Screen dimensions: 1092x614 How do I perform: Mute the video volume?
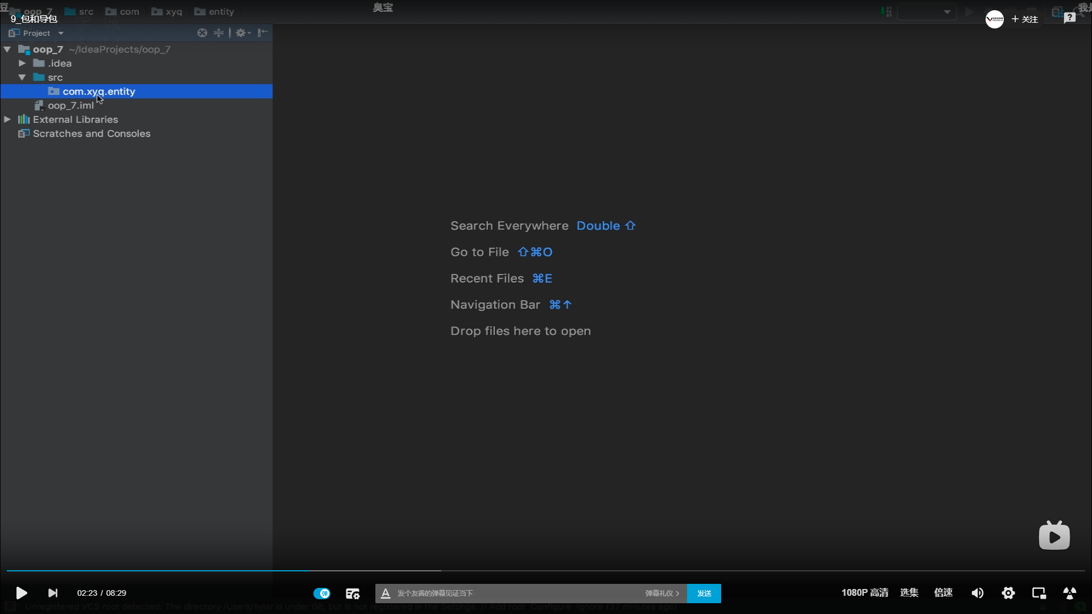click(977, 593)
